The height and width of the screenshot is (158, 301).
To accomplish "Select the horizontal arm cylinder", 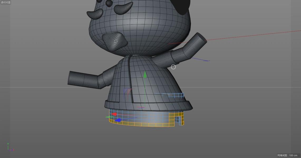I will pos(84,80).
